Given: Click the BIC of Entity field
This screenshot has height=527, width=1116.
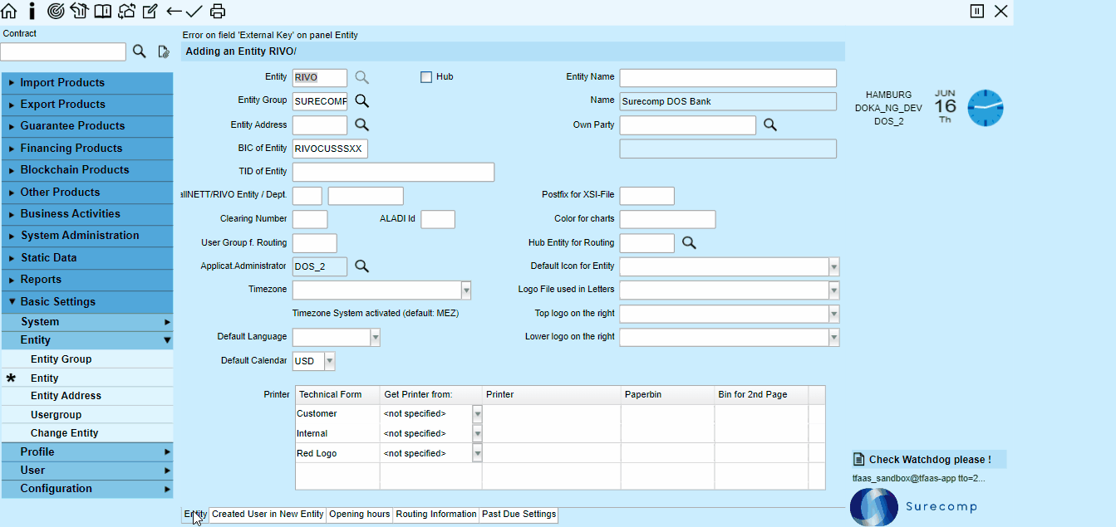Looking at the screenshot, I should tap(330, 149).
